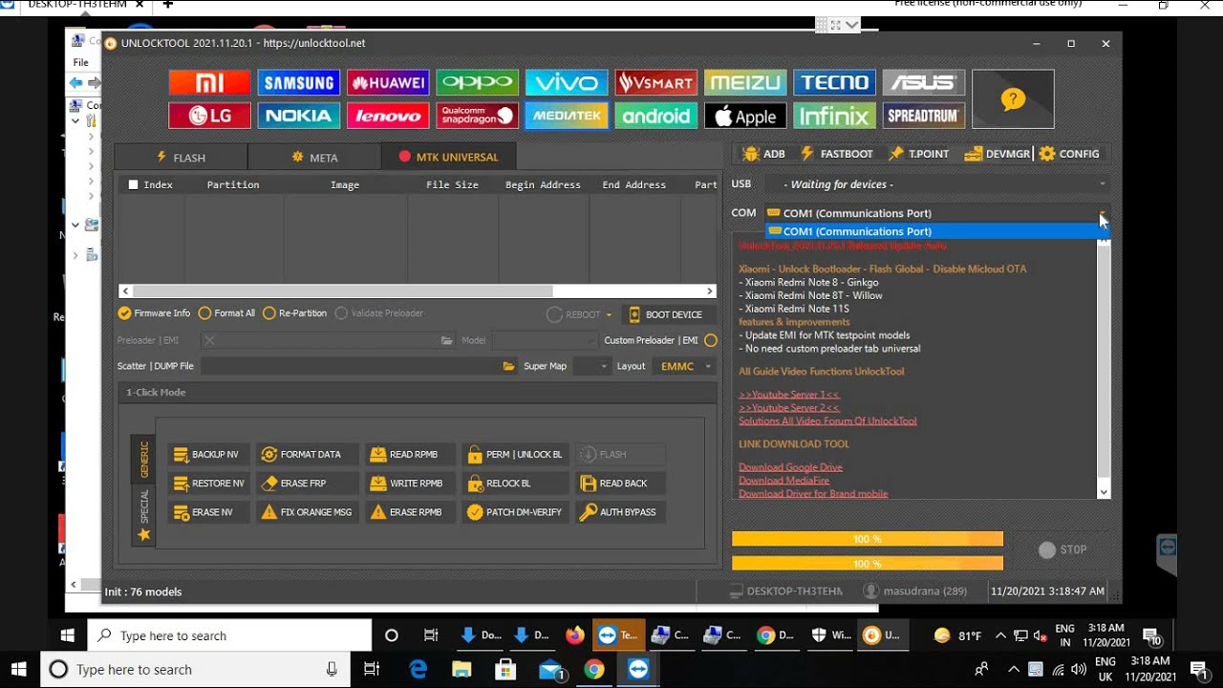Select the Tecno brand logo
Viewport: 1223px width, 688px height.
[x=834, y=82]
